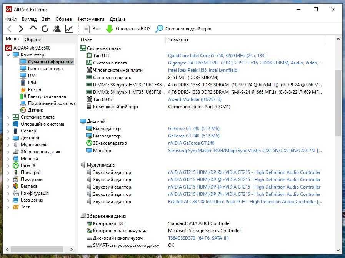Image resolution: width=345 pixels, height=258 pixels.
Task: Open Gigabyte GA-H55M-D2H link
Action: [245, 63]
